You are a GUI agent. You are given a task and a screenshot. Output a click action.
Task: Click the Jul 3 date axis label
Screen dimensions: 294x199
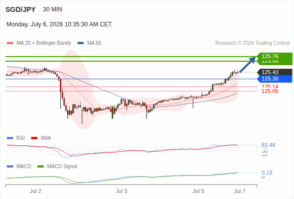pyautogui.click(x=121, y=191)
